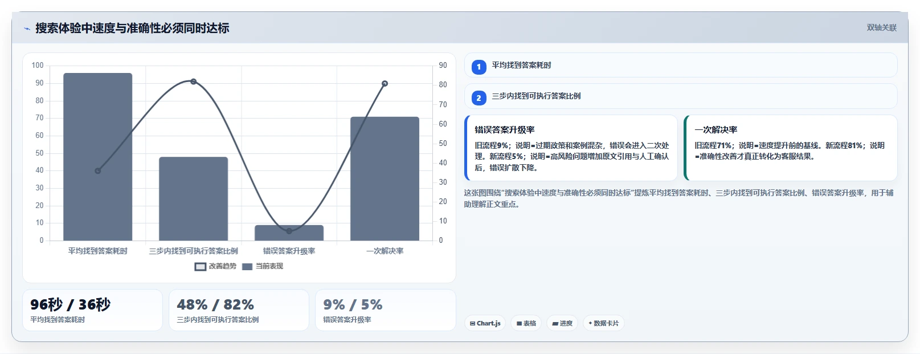Click the 96秒 / 36秒 stat value
This screenshot has width=920, height=354.
(71, 304)
